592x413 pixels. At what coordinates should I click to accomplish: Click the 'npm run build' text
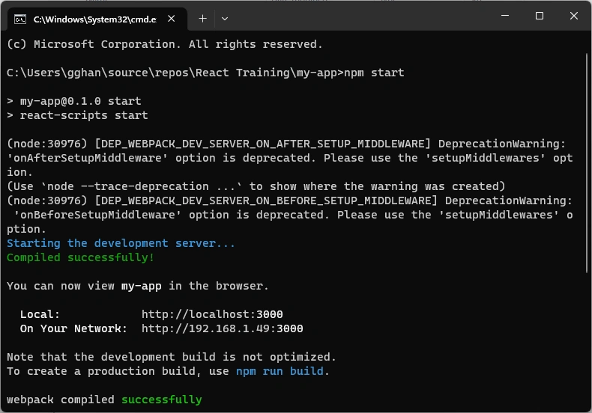point(280,372)
